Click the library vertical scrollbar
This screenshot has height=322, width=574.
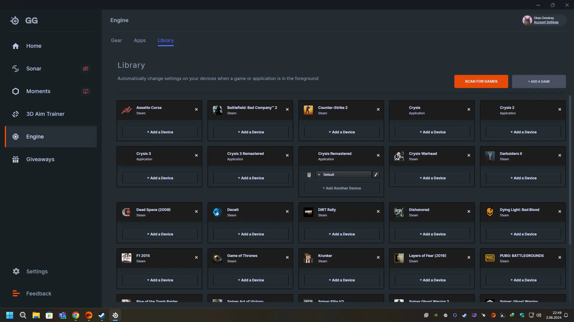pos(570,170)
